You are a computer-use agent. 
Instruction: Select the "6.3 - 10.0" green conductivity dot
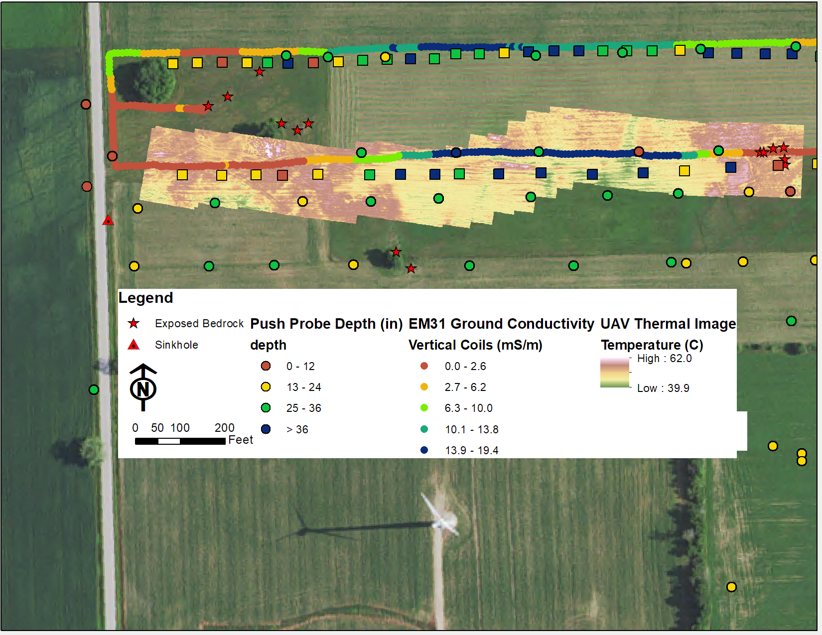pyautogui.click(x=424, y=408)
